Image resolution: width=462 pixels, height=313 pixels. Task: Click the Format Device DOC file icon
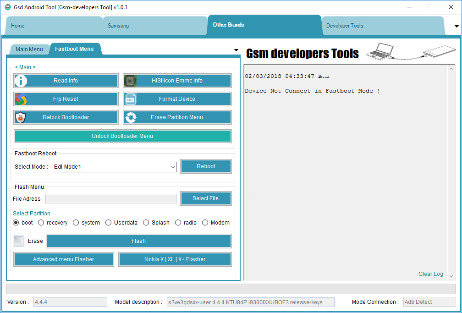pos(130,99)
